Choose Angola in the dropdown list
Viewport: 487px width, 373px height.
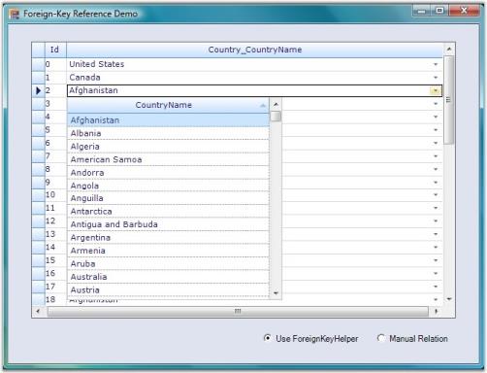coord(168,186)
